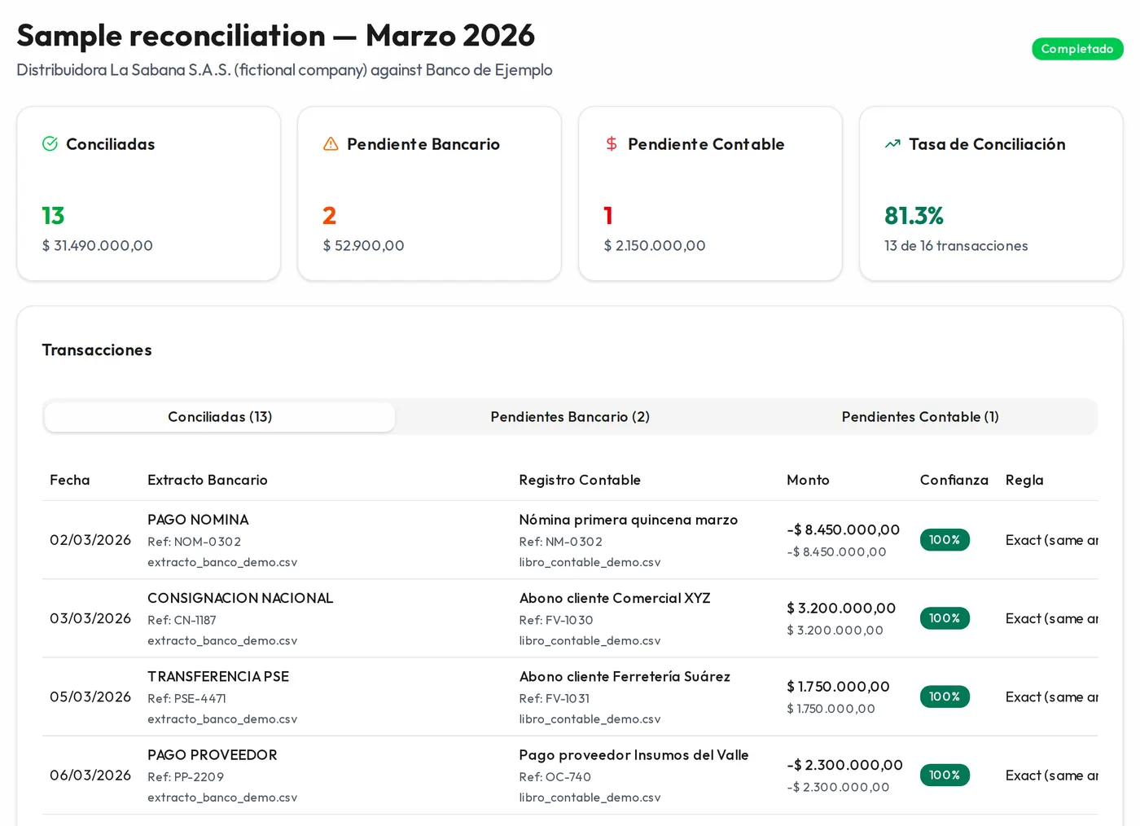Open the Pendientes Bancario (2) tab
Image resolution: width=1140 pixels, height=826 pixels.
pos(570,417)
